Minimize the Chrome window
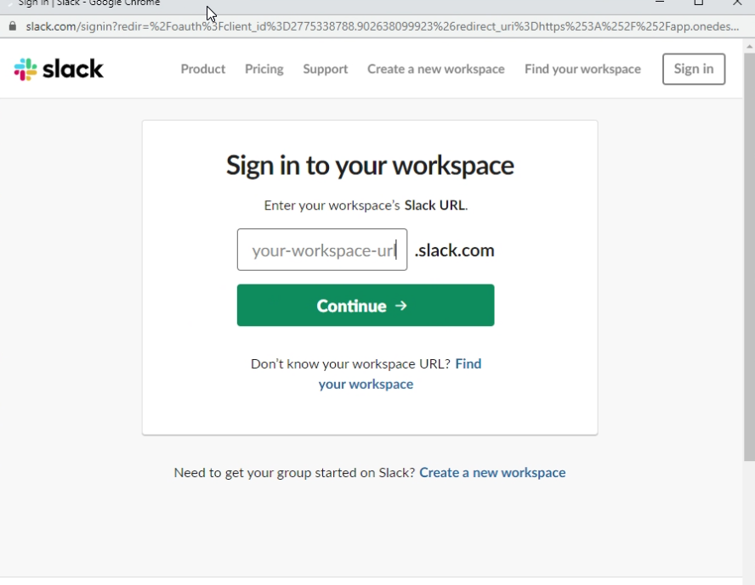The height and width of the screenshot is (585, 755). (x=660, y=3)
